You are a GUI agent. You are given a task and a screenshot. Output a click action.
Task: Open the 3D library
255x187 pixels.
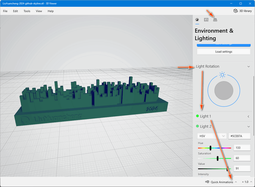click(x=243, y=11)
